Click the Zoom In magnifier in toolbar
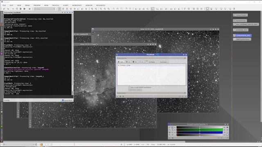 (92, 9)
